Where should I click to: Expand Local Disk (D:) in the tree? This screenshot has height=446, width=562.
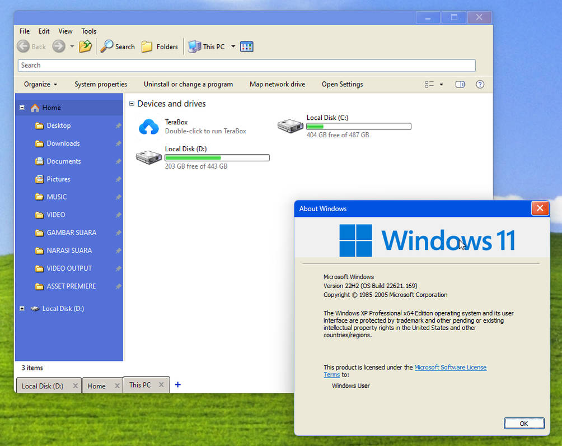(x=21, y=308)
